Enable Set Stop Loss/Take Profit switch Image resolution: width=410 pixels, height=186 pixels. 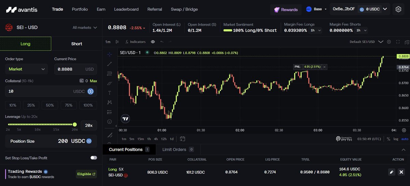94,158
